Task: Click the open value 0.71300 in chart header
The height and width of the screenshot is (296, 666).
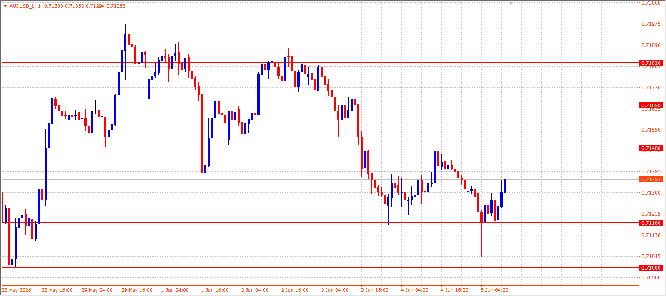Action: [54, 6]
